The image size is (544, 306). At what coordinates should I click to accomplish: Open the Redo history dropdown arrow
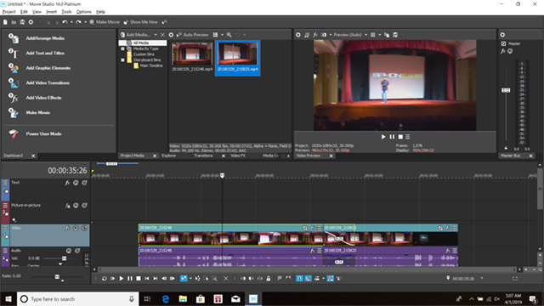tap(85, 22)
